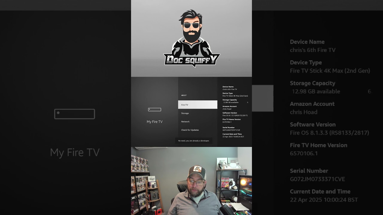This screenshot has height=215, width=383.
Task: Click the 'No need, you are already a developer' toast
Action: click(x=194, y=141)
